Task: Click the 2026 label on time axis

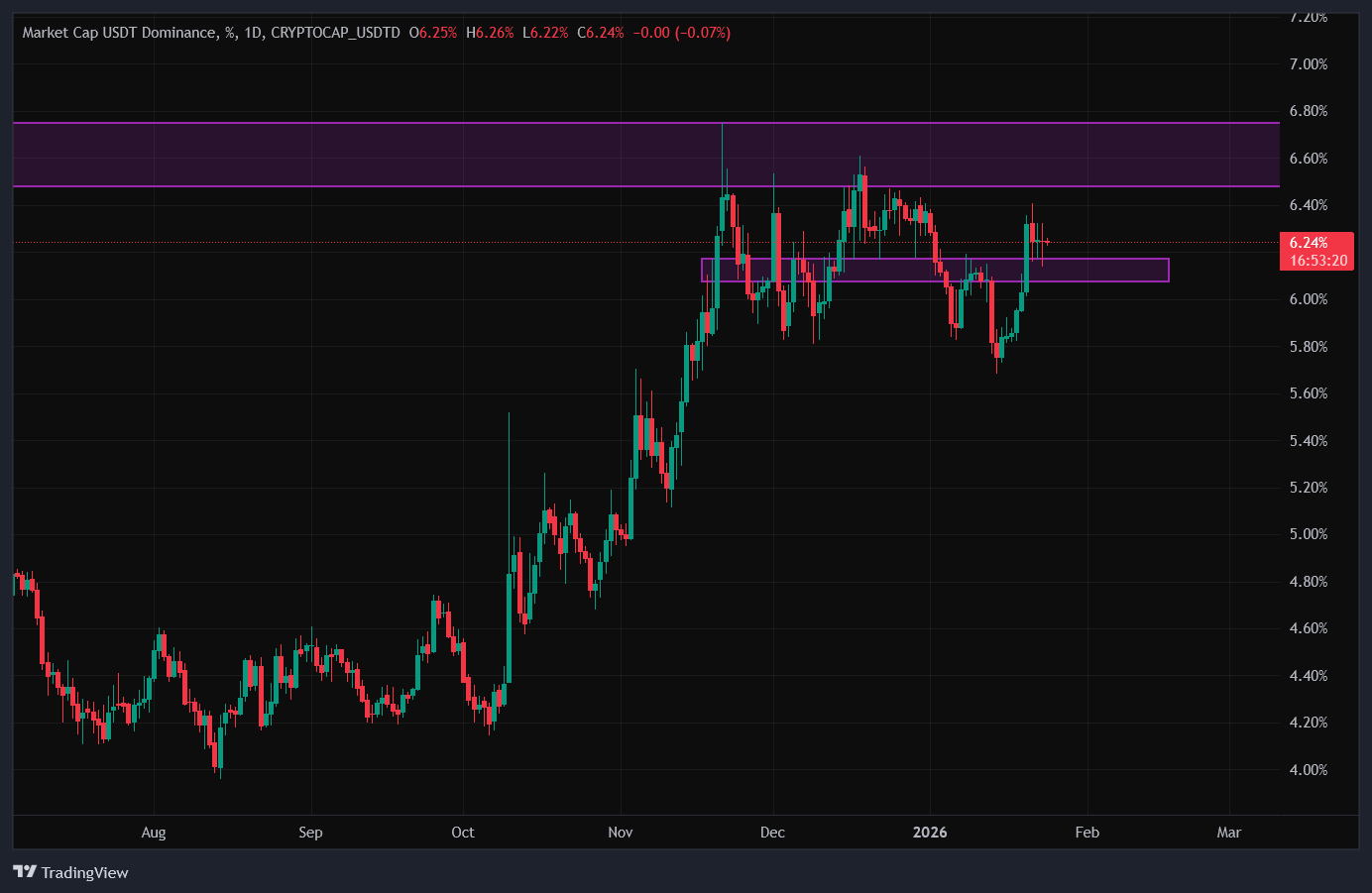Action: pos(930,833)
